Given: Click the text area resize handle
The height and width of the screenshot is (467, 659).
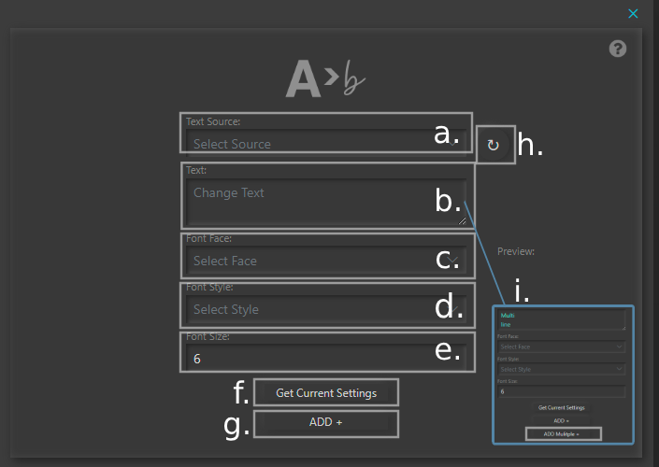Looking at the screenshot, I should tap(462, 221).
